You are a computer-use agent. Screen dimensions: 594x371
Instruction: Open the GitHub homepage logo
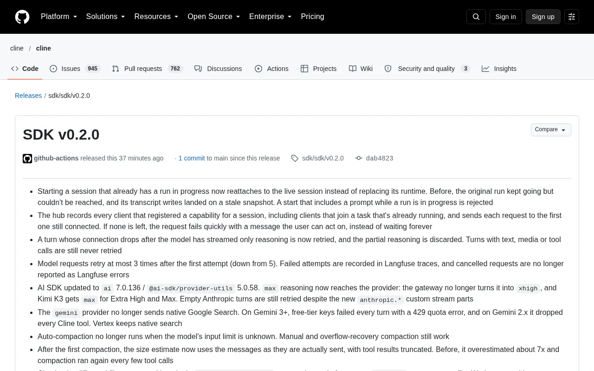point(22,17)
